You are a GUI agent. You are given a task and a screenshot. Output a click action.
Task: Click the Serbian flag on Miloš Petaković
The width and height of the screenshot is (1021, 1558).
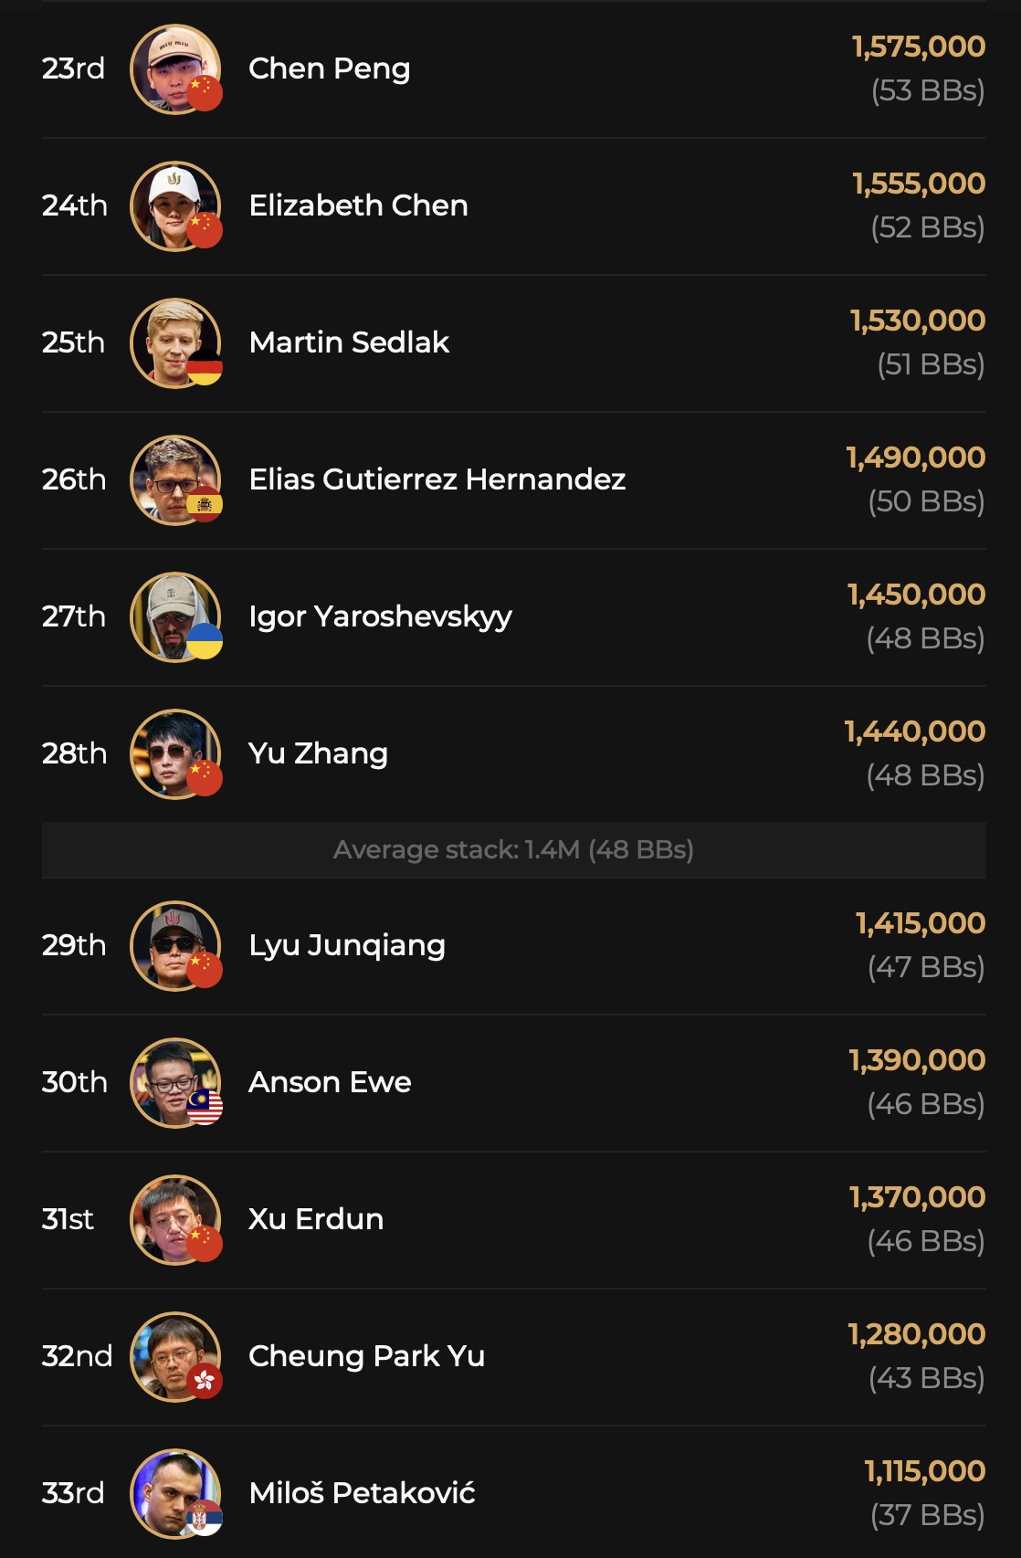coord(205,1519)
